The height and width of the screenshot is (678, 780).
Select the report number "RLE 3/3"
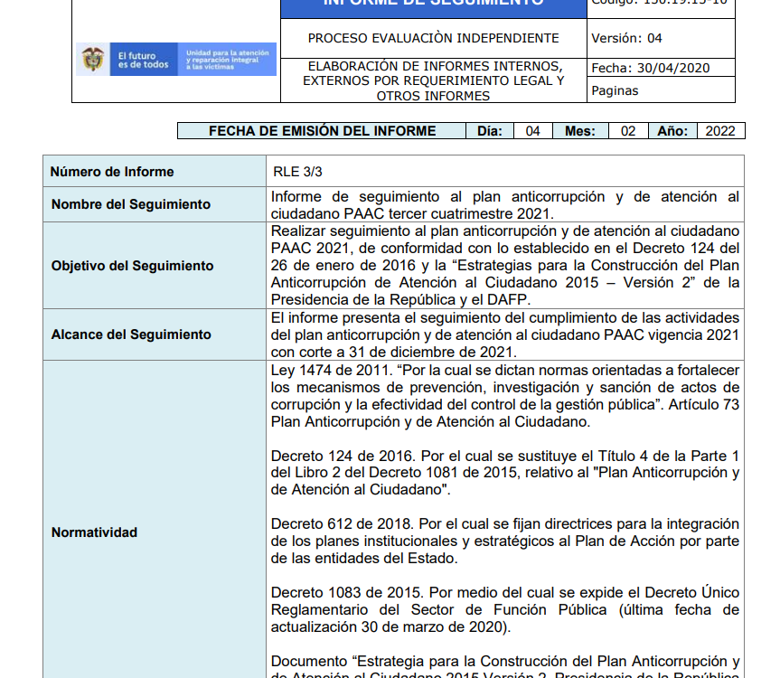(297, 172)
